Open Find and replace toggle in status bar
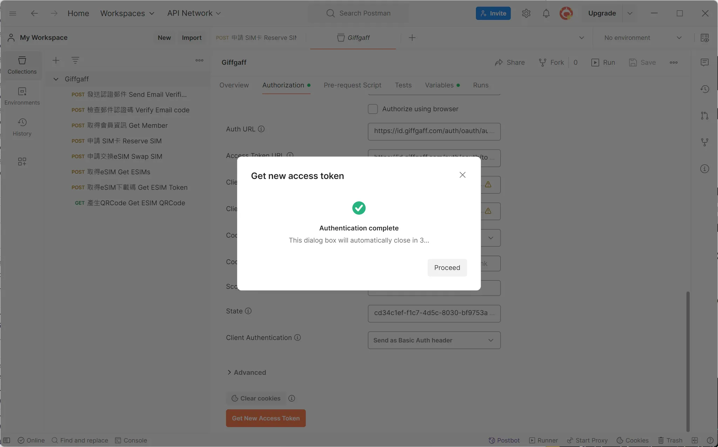 click(x=80, y=440)
